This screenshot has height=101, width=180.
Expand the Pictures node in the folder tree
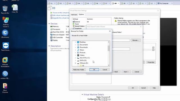coord(75,53)
